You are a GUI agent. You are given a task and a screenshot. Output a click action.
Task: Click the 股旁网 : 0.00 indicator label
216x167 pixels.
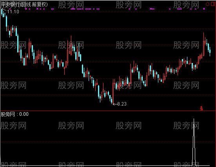pos(15,114)
